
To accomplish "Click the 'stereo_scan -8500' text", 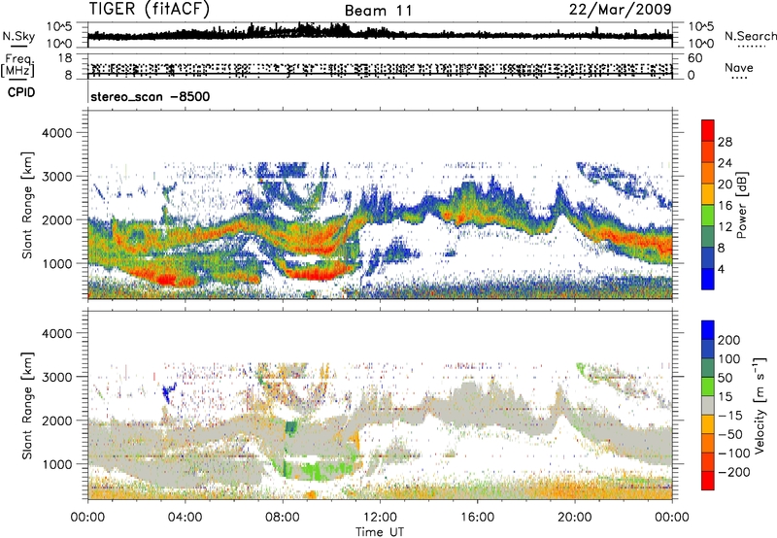I will click(151, 96).
